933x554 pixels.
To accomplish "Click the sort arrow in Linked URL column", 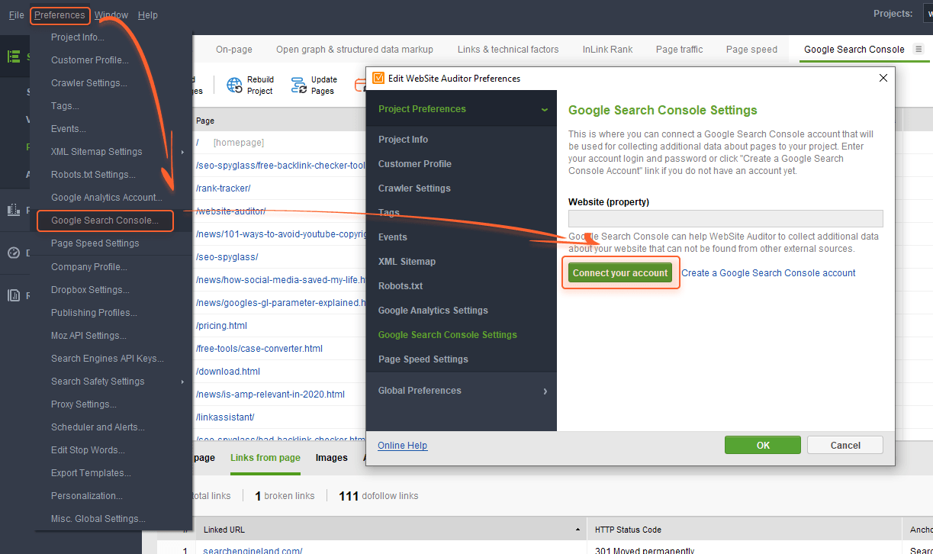I will coord(577,530).
